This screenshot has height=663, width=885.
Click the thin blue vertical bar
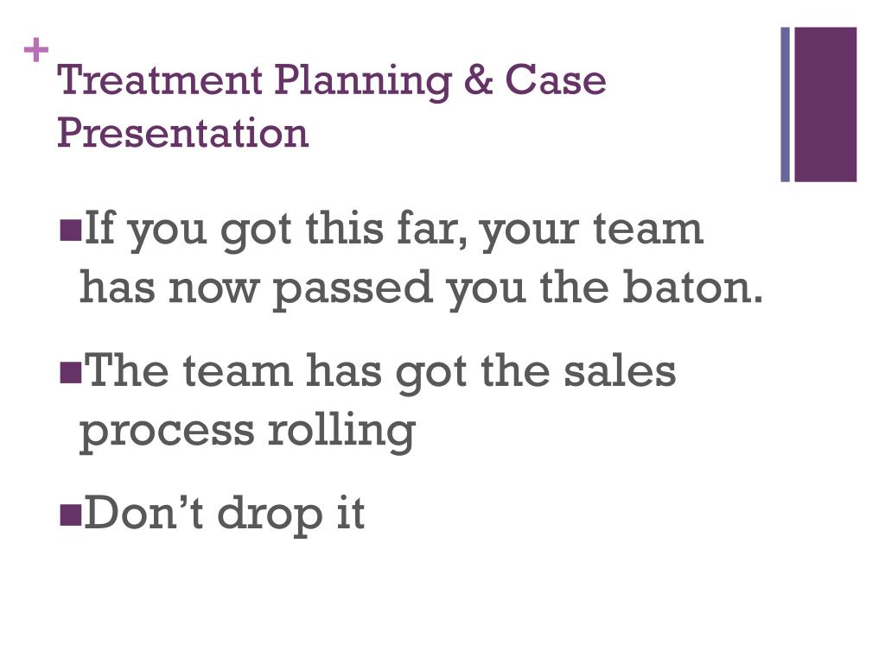pos(785,104)
